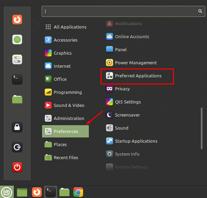Open the Internet category
This screenshot has height=198, width=207.
pos(65,66)
